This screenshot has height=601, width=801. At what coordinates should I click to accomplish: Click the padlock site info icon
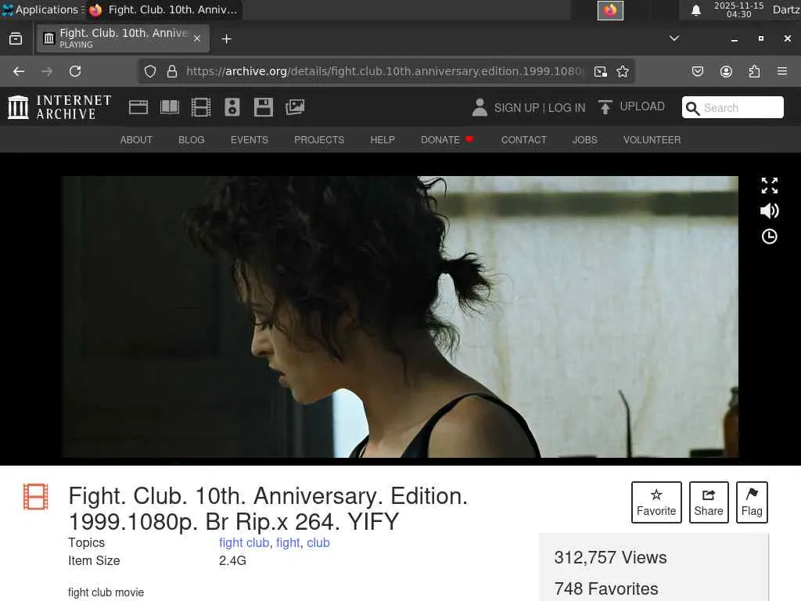172,71
